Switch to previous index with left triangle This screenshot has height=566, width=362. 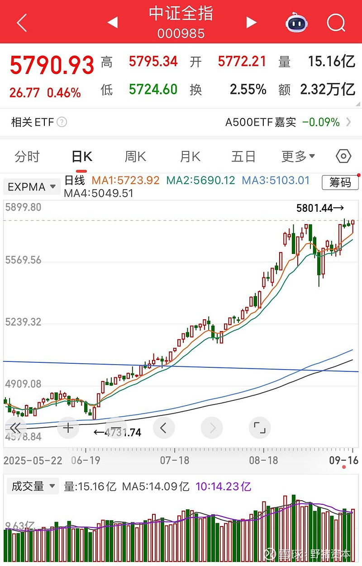[113, 22]
